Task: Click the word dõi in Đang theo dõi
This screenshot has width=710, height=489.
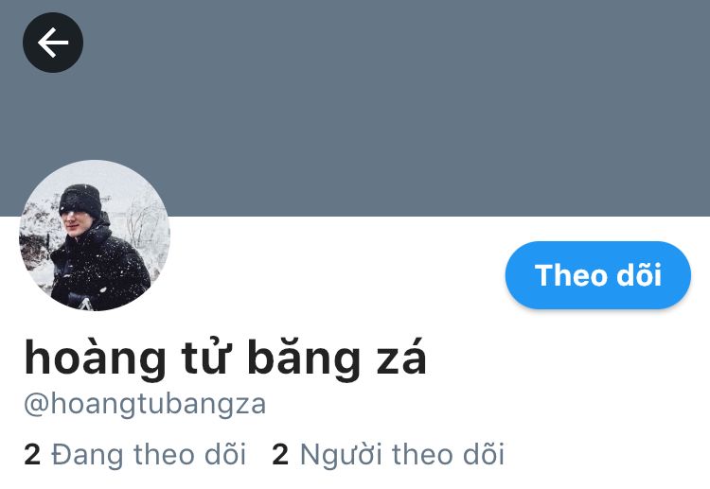Action: coord(225,454)
